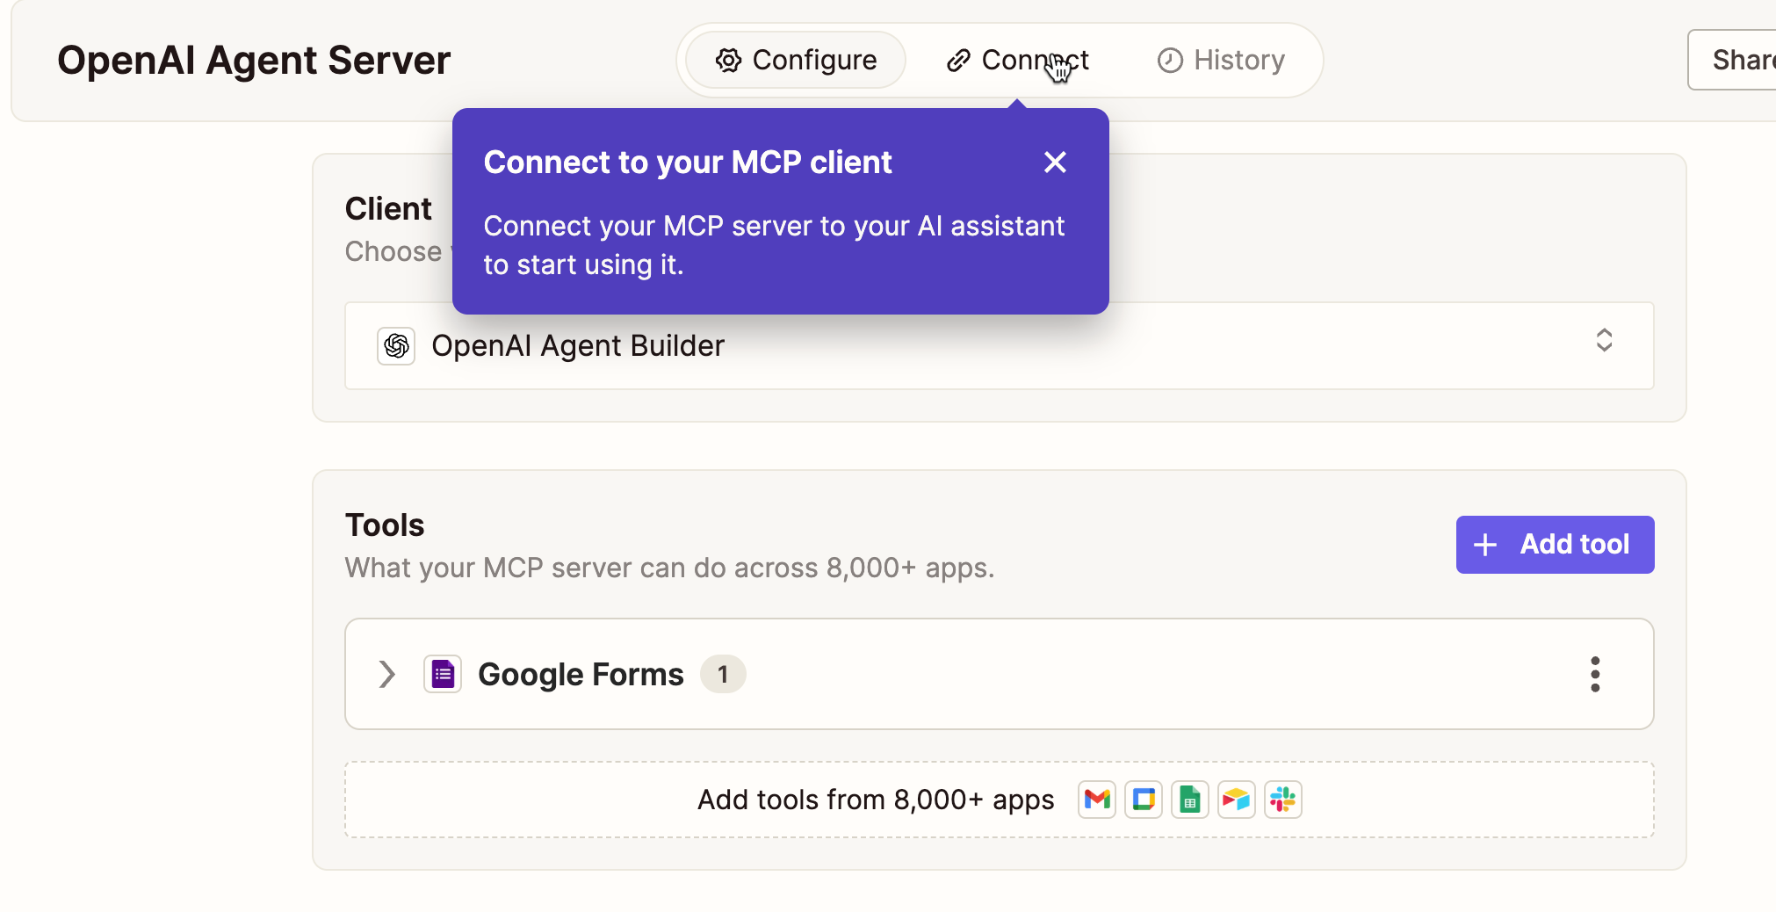The image size is (1776, 912).
Task: Open the History tab
Action: [1221, 60]
